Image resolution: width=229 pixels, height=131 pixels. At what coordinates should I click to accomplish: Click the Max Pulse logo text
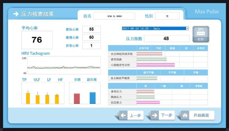(x=207, y=12)
